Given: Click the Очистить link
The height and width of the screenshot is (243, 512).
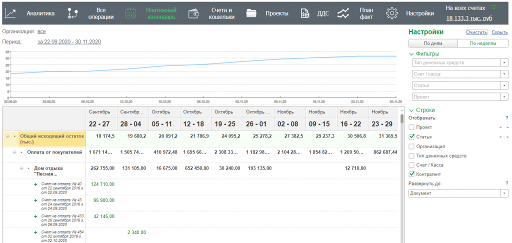Looking at the screenshot, I should tap(476, 32).
